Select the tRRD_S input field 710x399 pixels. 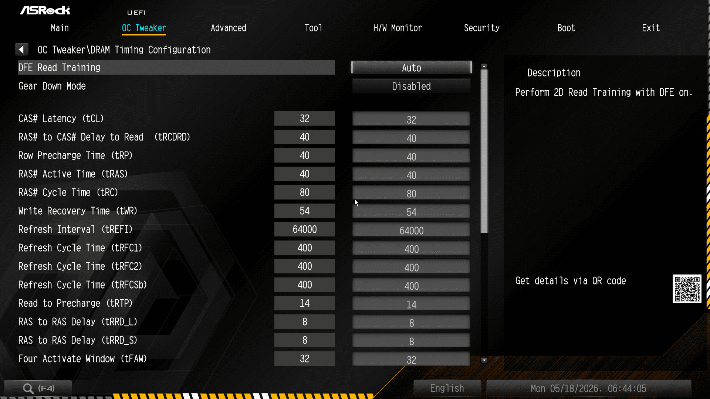tap(411, 341)
